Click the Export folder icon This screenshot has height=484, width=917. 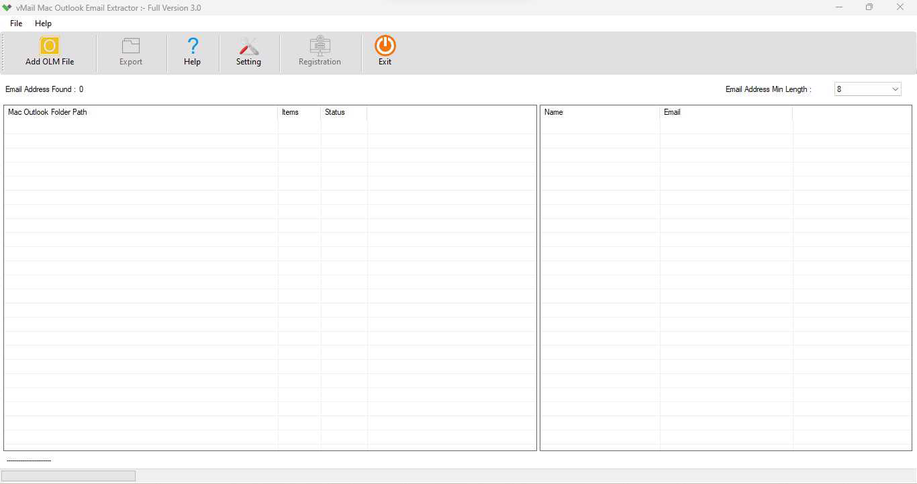click(x=131, y=46)
